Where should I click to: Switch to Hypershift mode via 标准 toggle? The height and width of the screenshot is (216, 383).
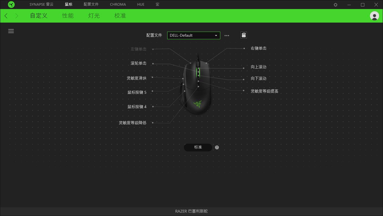click(x=198, y=147)
